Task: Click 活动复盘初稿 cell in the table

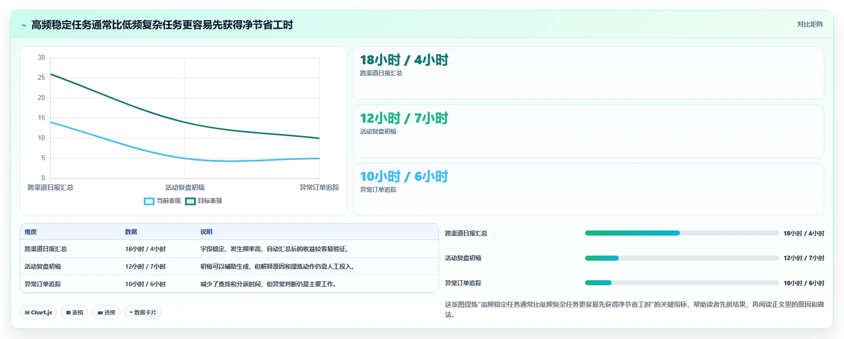Action: (43, 267)
